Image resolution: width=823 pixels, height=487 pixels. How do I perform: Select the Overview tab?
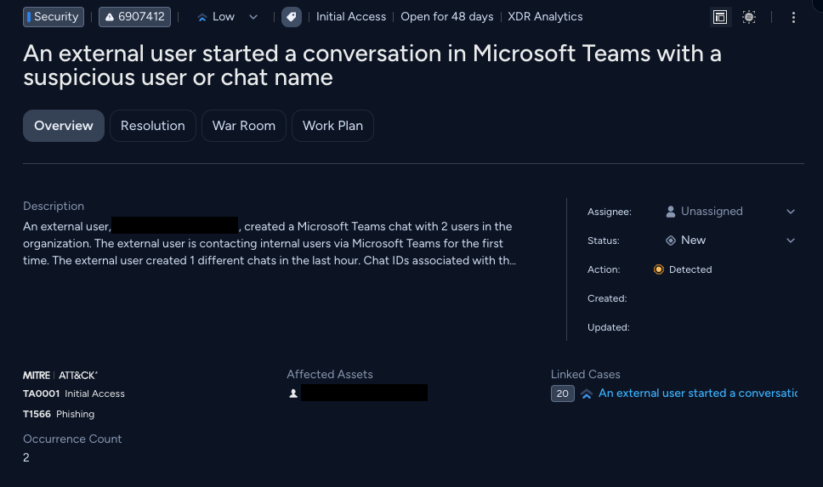64,126
